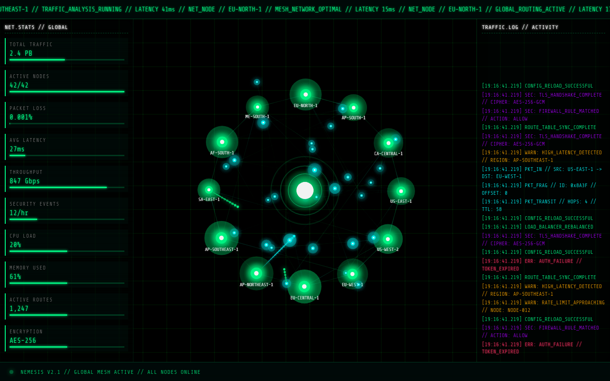Click the SA-EAST-1 node
The height and width of the screenshot is (381, 610).
[208, 189]
